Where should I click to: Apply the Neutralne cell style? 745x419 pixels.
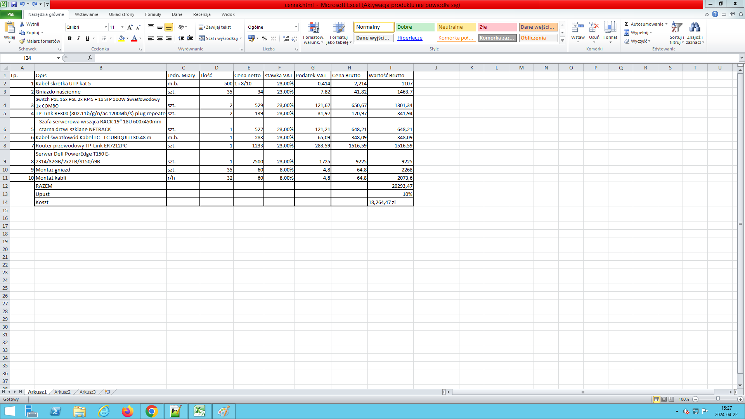456,27
